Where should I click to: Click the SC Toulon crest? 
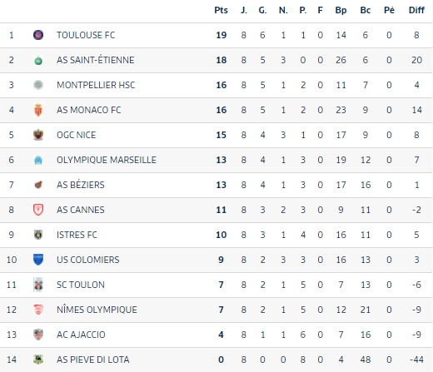38,285
